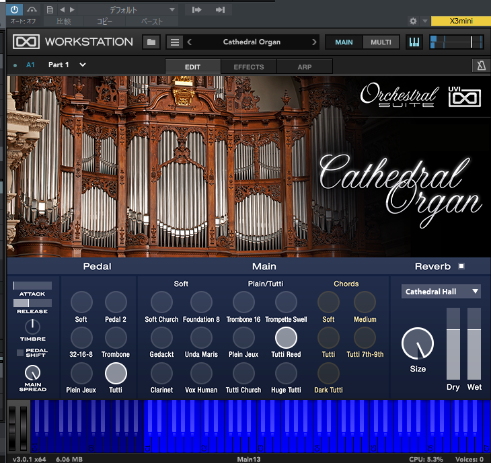
Task: Click the Dry level fader
Action: (453, 343)
